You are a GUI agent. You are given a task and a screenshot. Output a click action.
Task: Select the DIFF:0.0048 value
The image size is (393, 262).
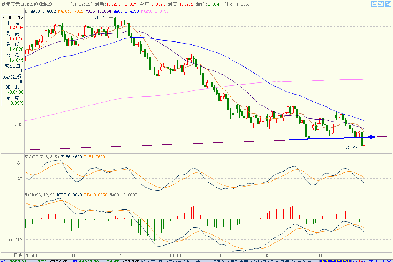[x=69, y=195]
